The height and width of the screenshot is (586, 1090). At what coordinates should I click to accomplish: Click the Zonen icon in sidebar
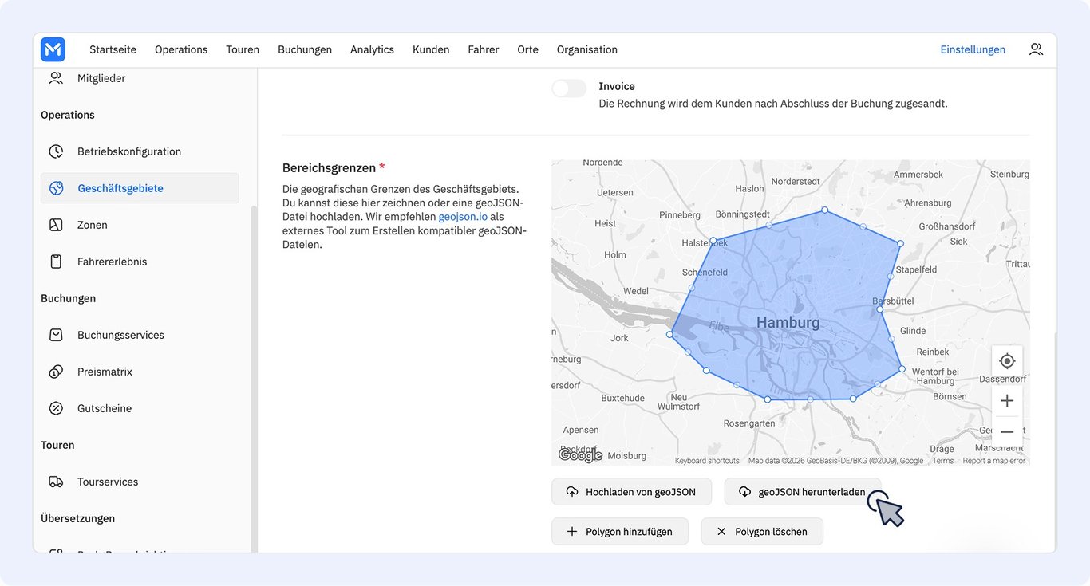click(x=56, y=225)
